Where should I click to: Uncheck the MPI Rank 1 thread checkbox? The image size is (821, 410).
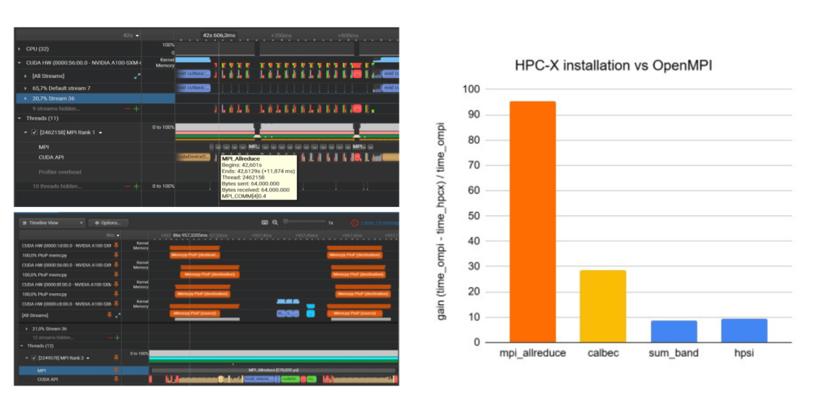point(34,133)
